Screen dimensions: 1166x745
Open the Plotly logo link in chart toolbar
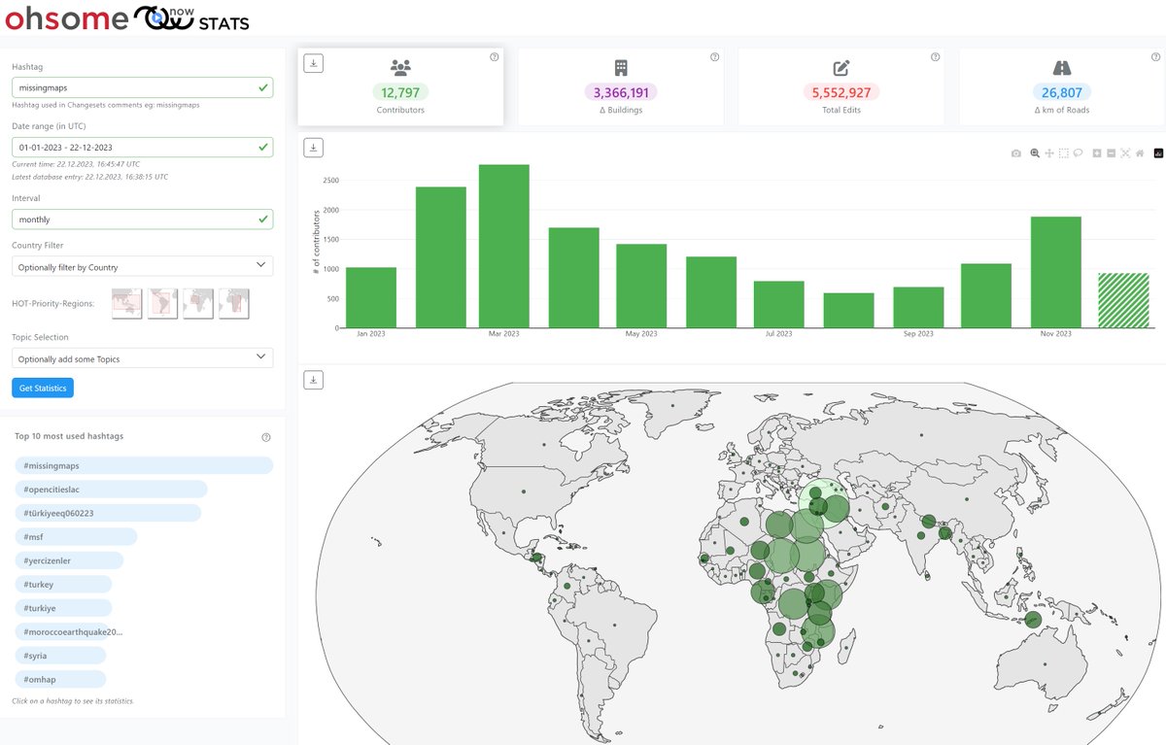(x=1158, y=153)
